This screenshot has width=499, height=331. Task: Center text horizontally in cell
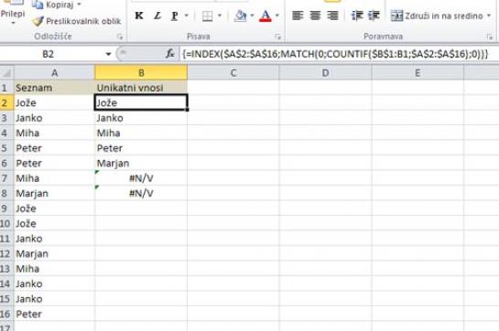[x=315, y=16]
